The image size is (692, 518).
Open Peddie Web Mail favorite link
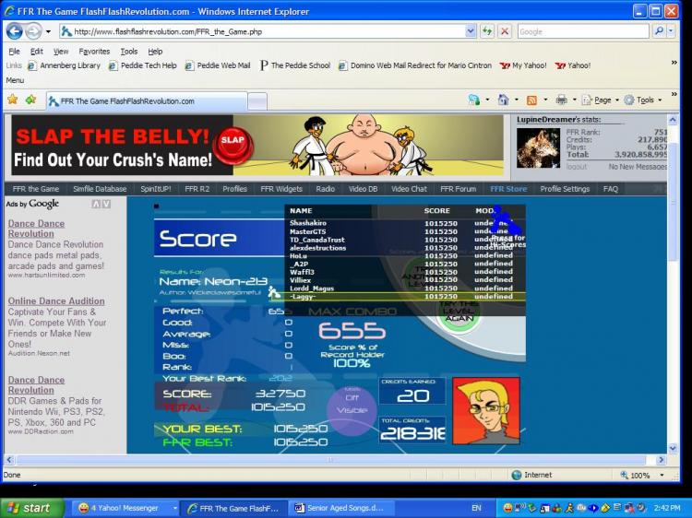point(218,65)
